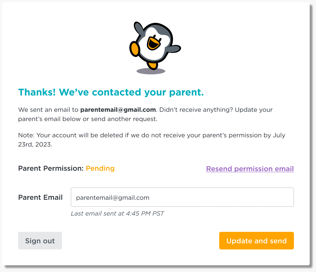Click the grey shadow beneath the penguin

coord(151,71)
